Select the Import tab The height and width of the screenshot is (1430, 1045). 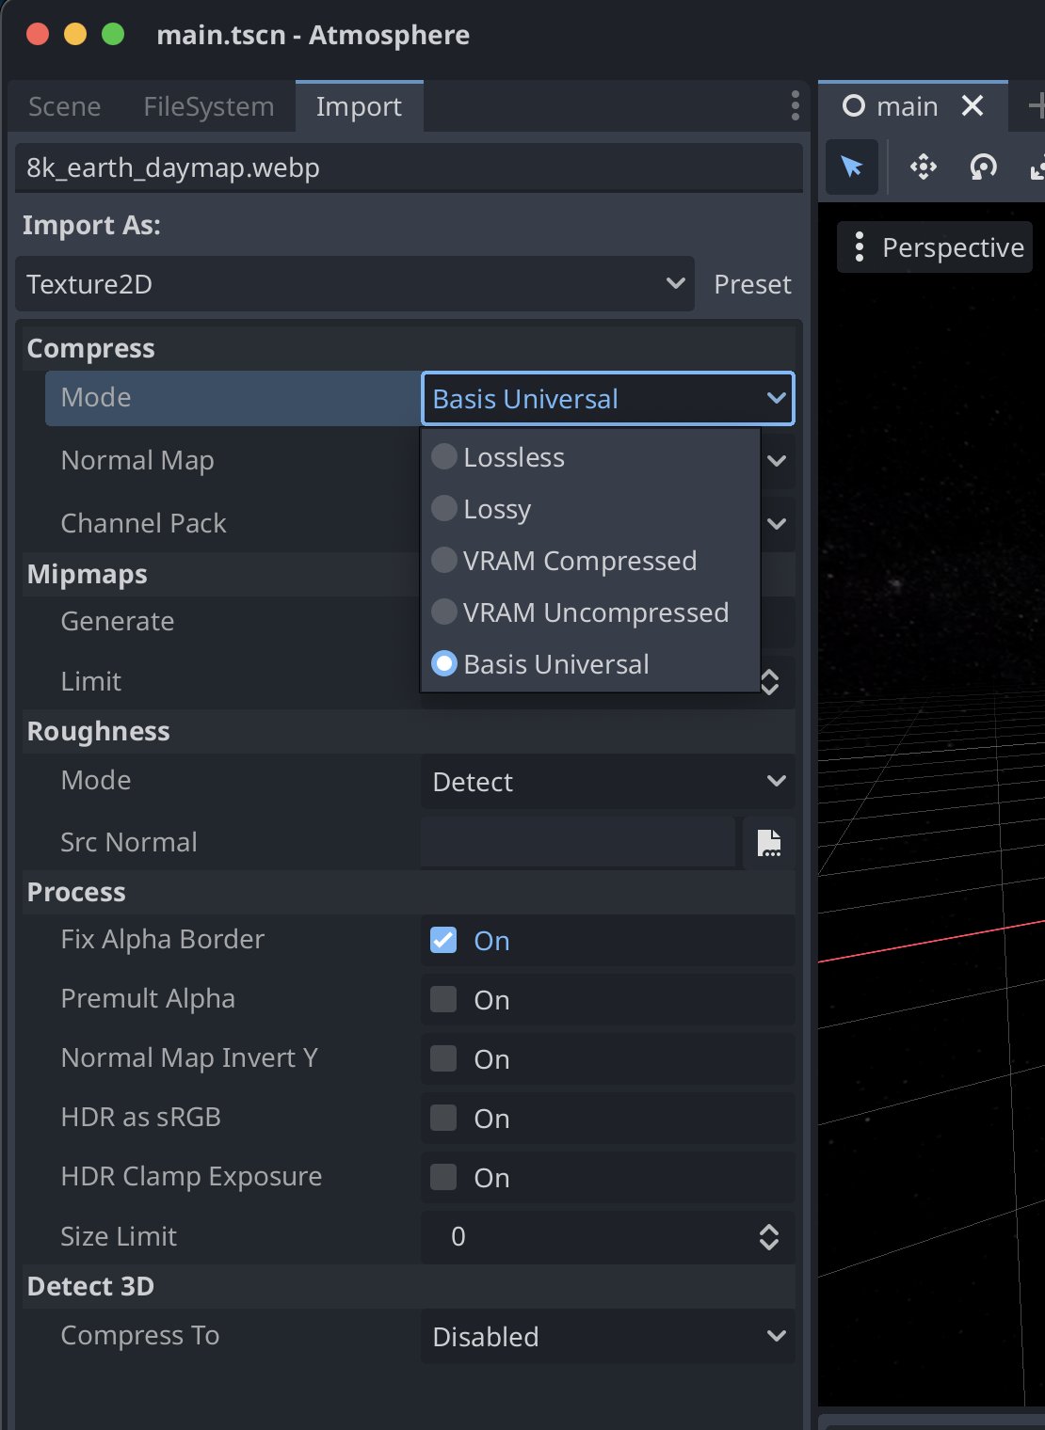[x=359, y=106]
